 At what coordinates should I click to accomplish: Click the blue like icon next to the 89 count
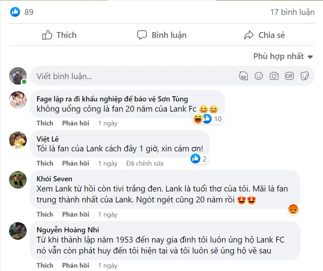[14, 11]
